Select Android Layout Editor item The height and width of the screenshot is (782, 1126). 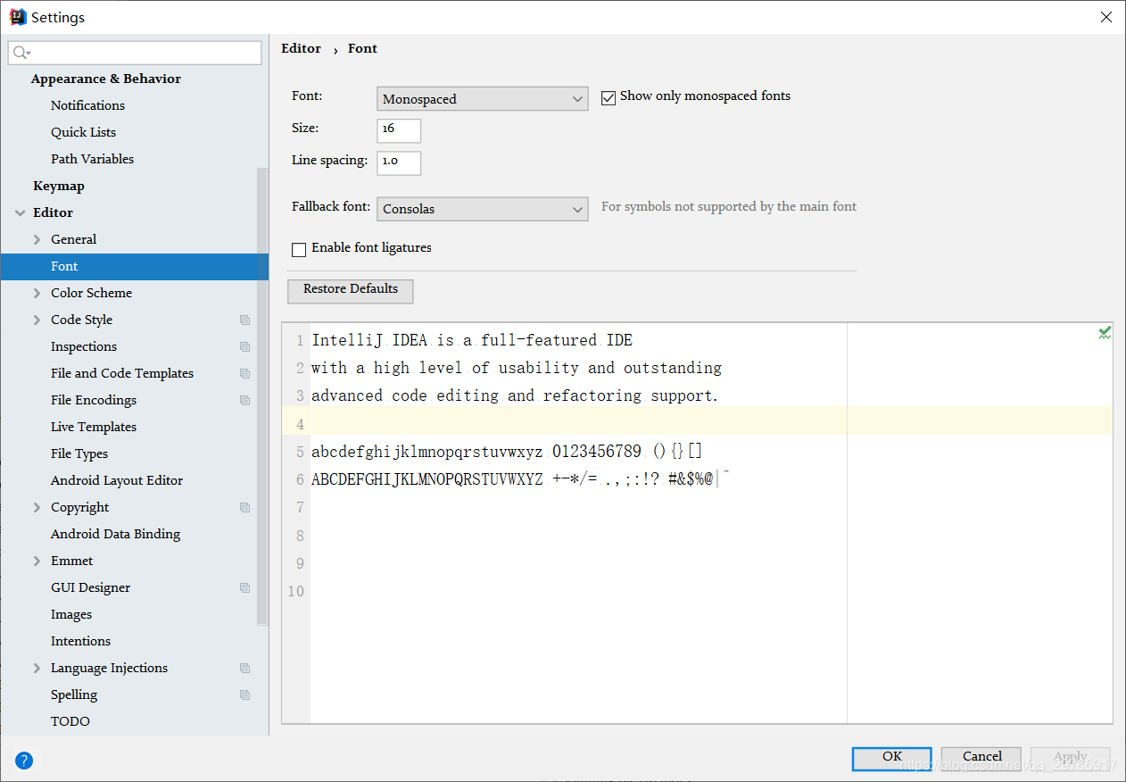pos(117,480)
